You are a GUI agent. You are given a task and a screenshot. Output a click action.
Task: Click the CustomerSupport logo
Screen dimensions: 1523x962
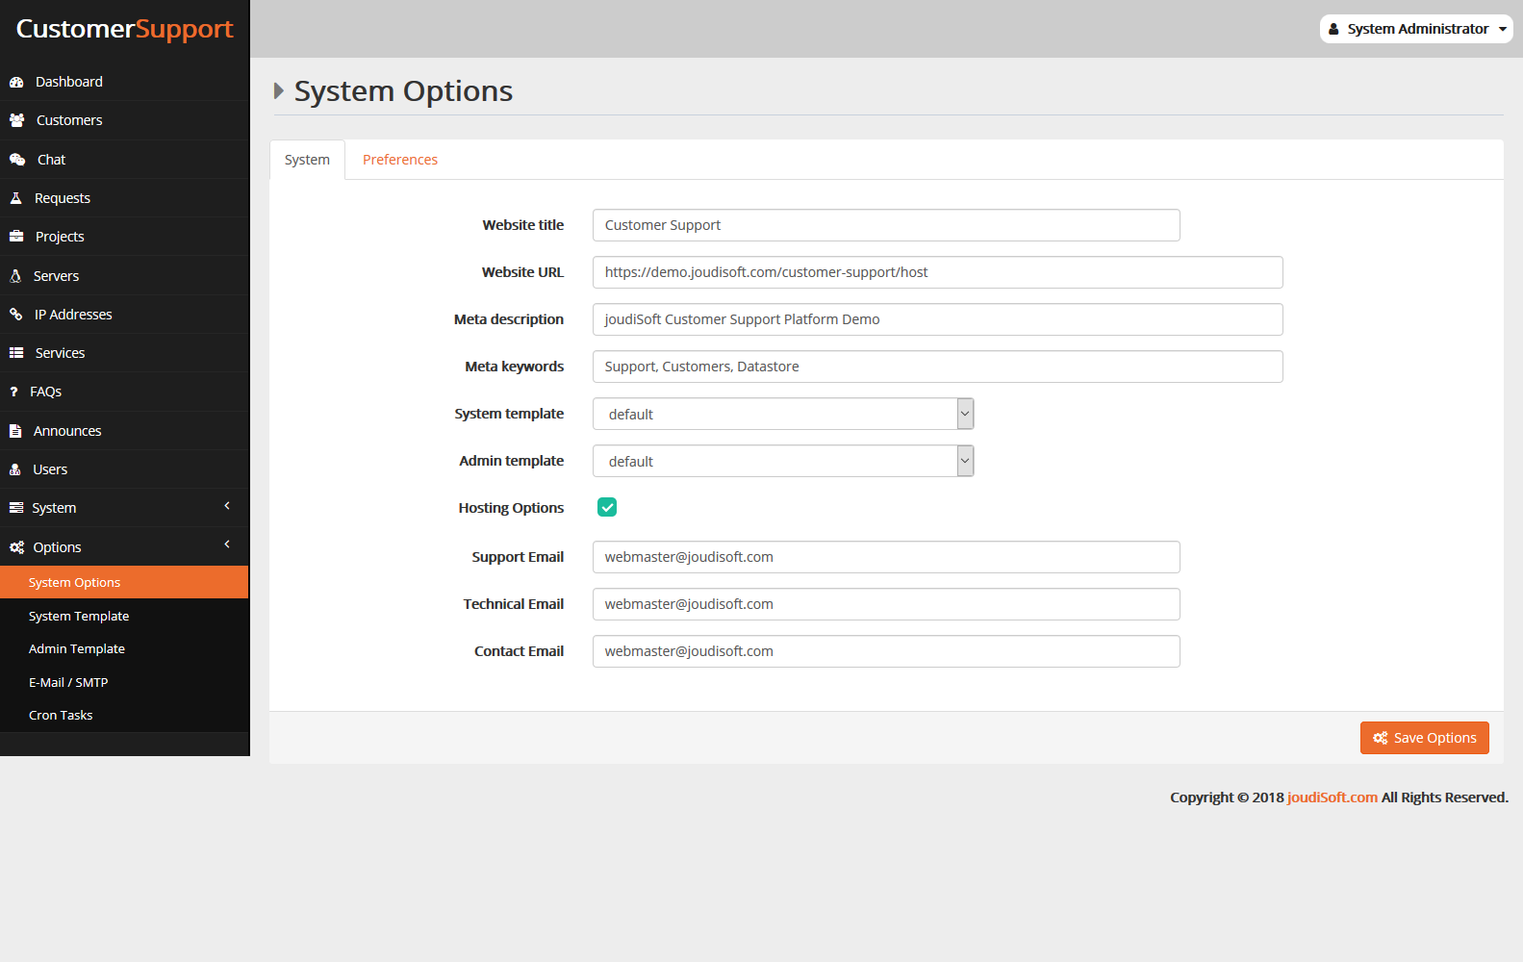[125, 29]
